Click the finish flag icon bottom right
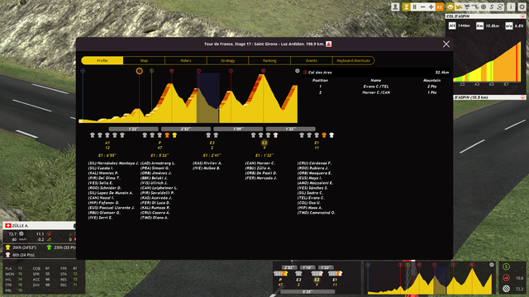Image resolution: width=529 pixels, height=297 pixels. click(x=506, y=289)
